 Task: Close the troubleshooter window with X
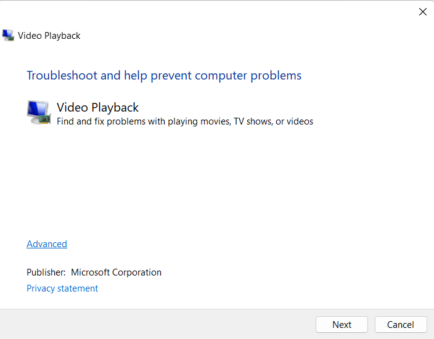click(423, 12)
